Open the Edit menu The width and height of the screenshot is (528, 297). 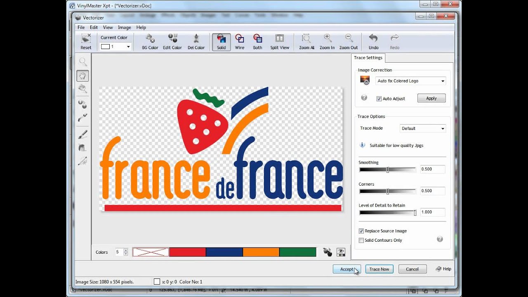click(x=94, y=27)
